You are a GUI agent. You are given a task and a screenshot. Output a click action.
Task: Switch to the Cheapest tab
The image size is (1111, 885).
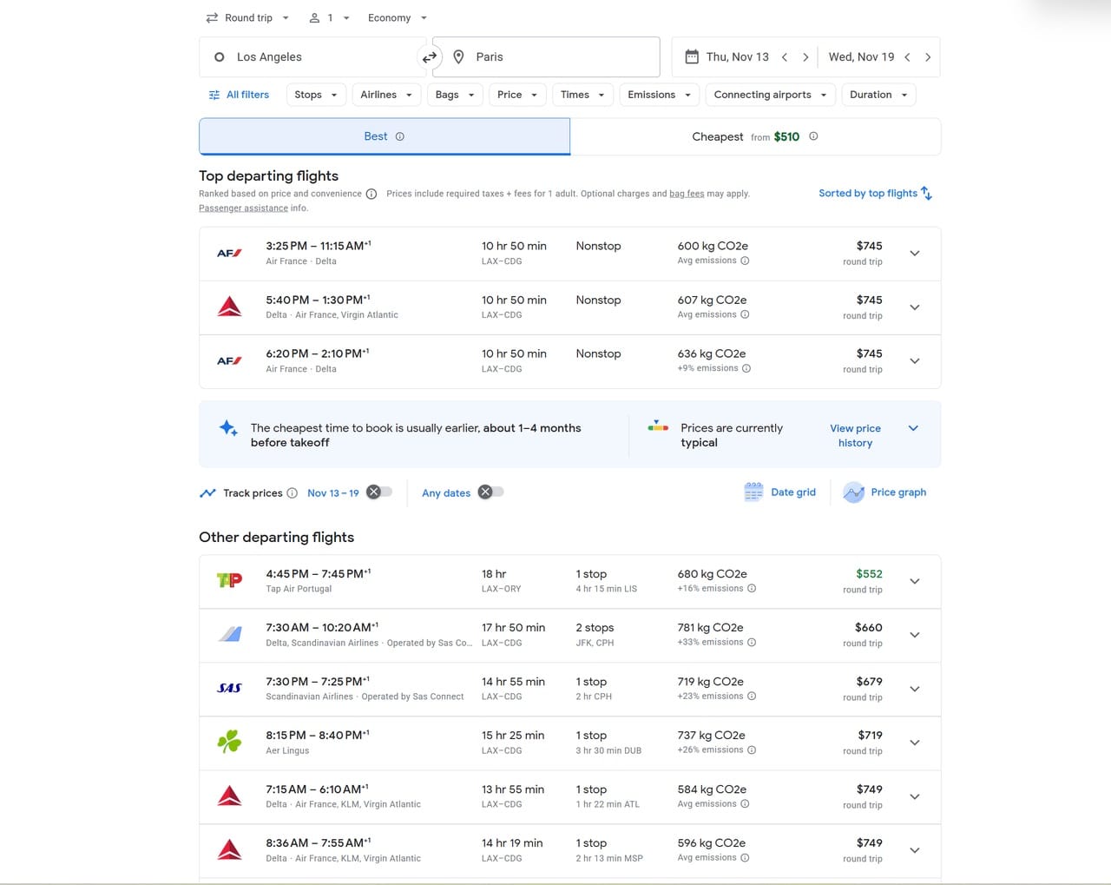tap(754, 136)
